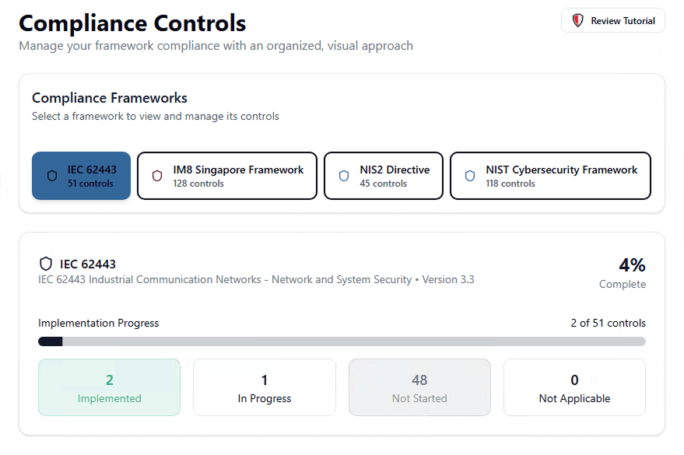The height and width of the screenshot is (455, 684).
Task: Click the Not Started status card showing 48
Action: tap(419, 387)
